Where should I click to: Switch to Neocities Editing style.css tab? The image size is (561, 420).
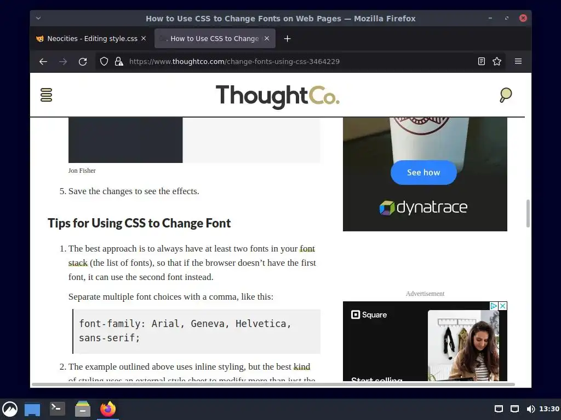click(91, 39)
